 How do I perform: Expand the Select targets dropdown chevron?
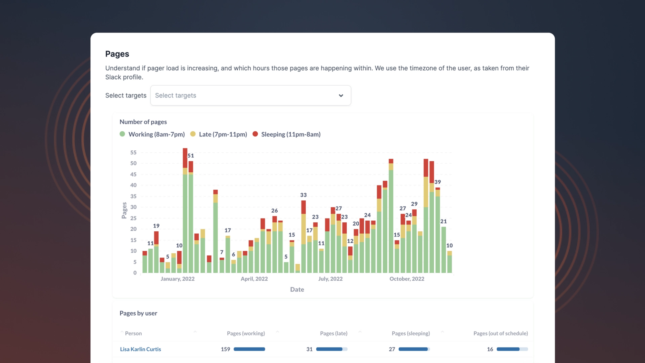point(341,96)
